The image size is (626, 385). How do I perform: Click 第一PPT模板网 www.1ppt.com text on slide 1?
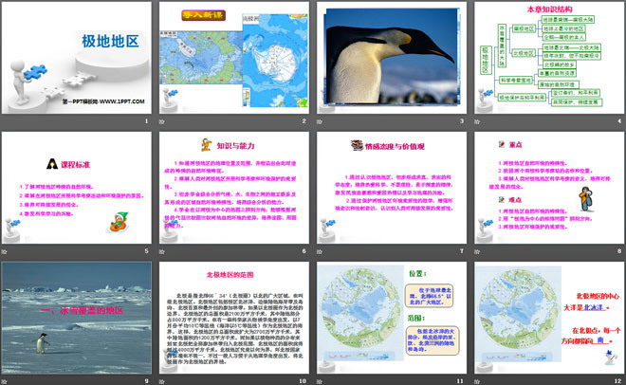click(103, 101)
